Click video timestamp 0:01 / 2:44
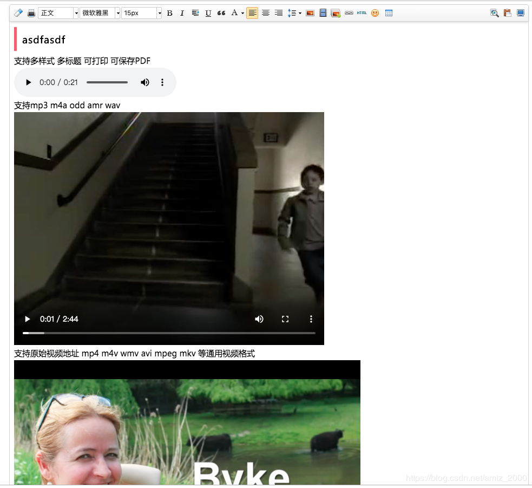This screenshot has width=532, height=488. (59, 319)
